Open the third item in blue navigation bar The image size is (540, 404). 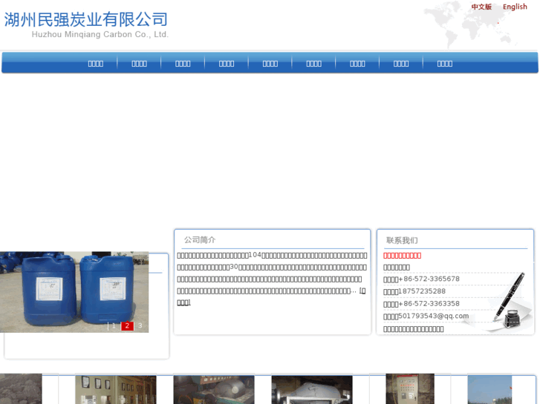[x=183, y=63]
